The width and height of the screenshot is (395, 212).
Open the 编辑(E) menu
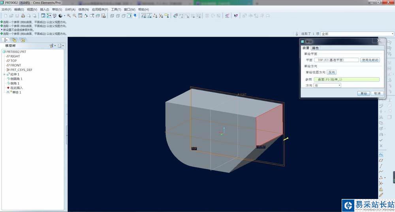[x=19, y=9]
